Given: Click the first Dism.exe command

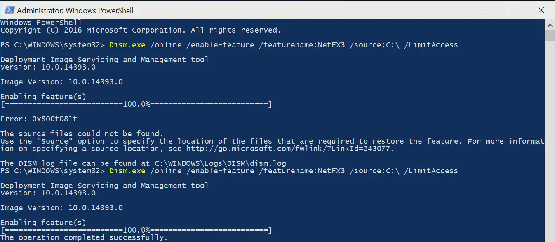Looking at the screenshot, I should (x=127, y=44).
